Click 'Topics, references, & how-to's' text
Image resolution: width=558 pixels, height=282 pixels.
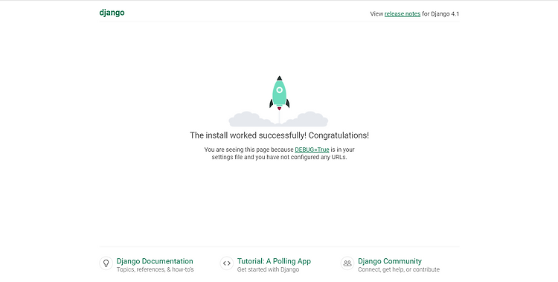pyautogui.click(x=155, y=269)
